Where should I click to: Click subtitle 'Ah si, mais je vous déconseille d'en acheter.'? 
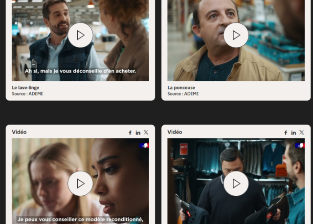coord(80,71)
